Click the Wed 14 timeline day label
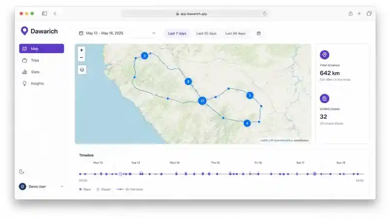 click(x=175, y=163)
